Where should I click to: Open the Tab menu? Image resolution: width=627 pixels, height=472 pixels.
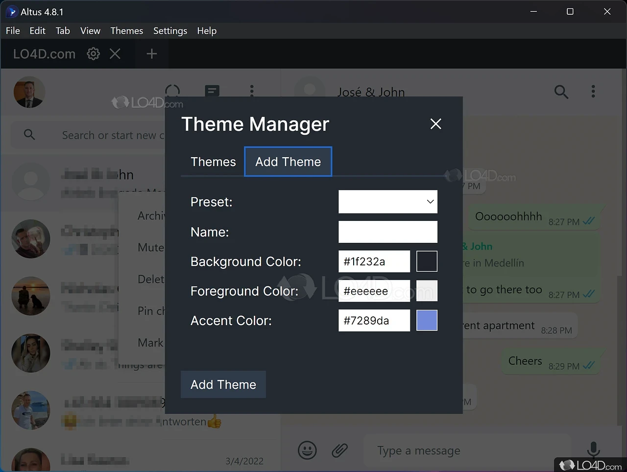coord(63,31)
